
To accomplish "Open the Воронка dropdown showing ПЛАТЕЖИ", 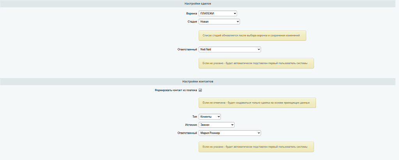I will [x=218, y=14].
